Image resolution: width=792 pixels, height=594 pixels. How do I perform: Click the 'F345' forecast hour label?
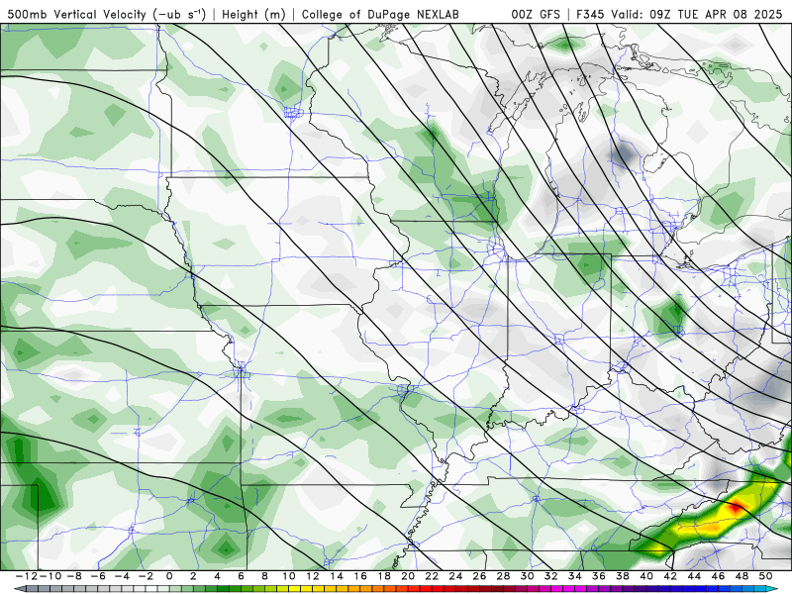(589, 15)
